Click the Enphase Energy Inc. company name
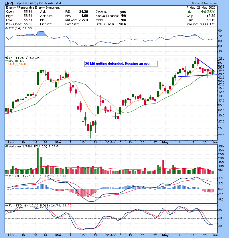The height and width of the screenshot is (238, 229). (x=30, y=3)
